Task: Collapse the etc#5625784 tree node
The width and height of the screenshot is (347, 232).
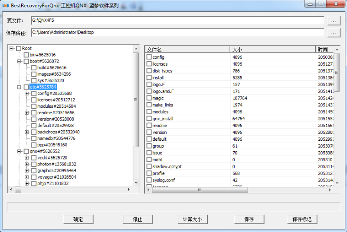Action: click(x=20, y=87)
